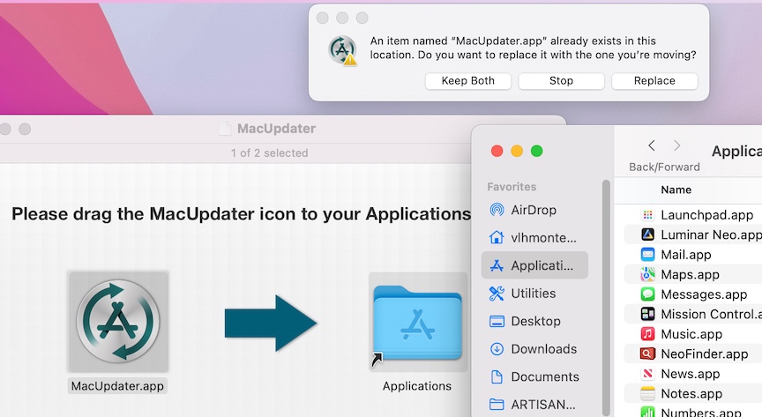Open Documents in Finder sidebar

click(x=534, y=376)
